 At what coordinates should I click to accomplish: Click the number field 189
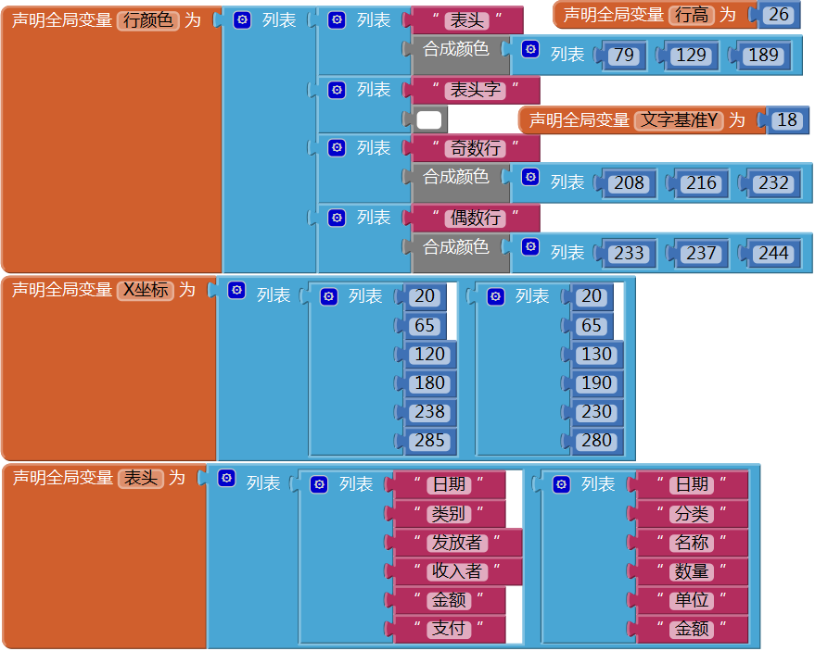(763, 55)
